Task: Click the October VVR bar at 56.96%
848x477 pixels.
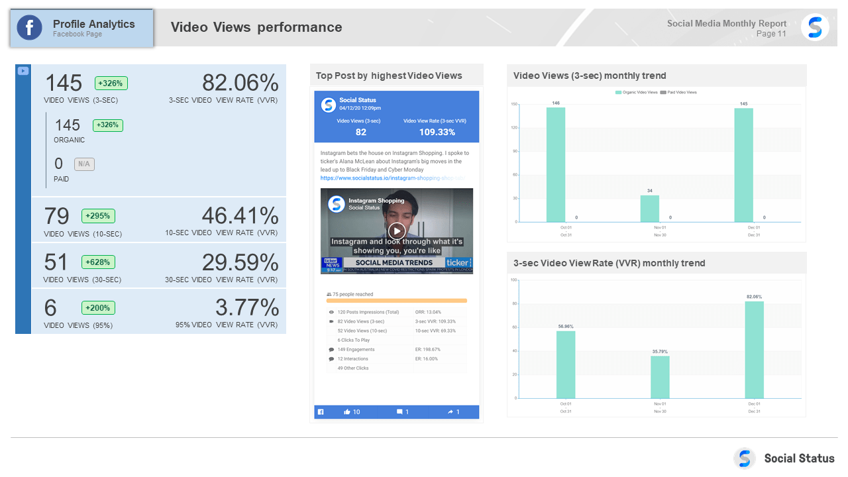Action: (566, 364)
